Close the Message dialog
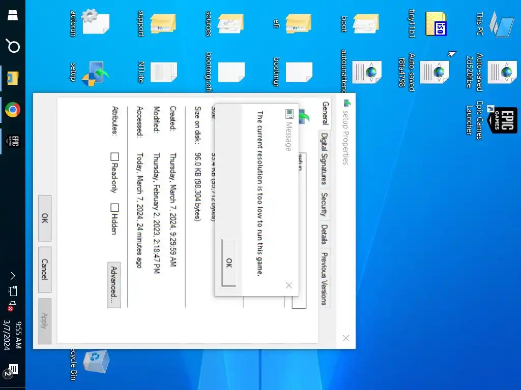 (x=289, y=285)
